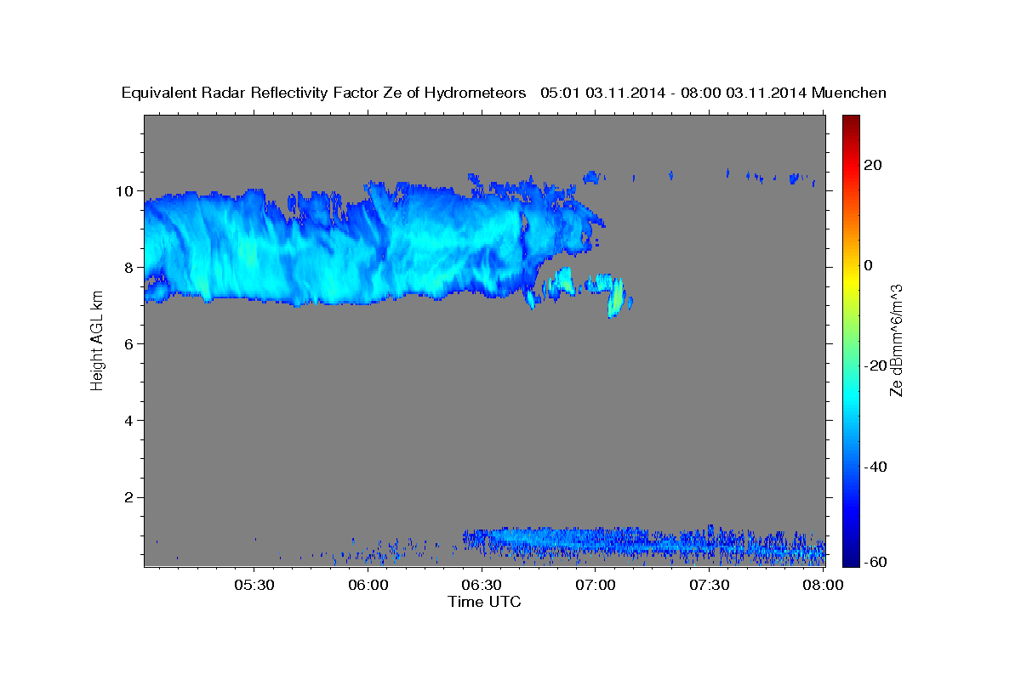Click the 'Height AGL km' axis title
Viewport: 1021px width, 680px height.
coord(97,339)
